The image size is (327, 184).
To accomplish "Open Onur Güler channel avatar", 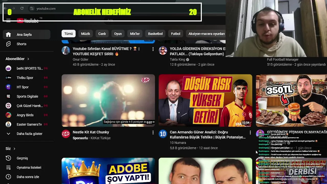I will coord(66,50).
